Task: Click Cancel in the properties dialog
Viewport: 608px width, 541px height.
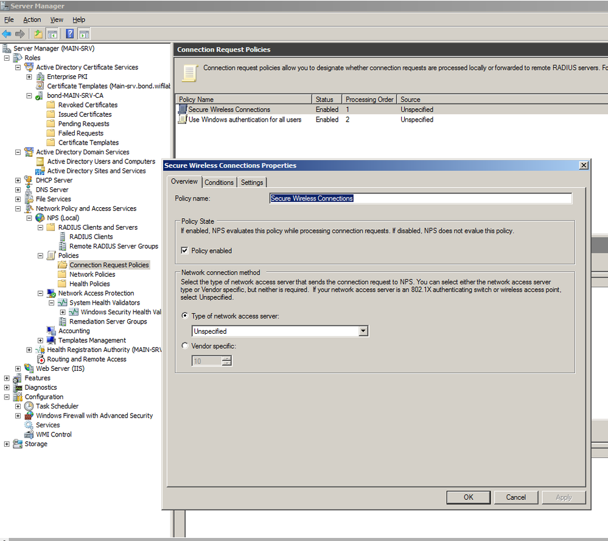Action: 516,497
